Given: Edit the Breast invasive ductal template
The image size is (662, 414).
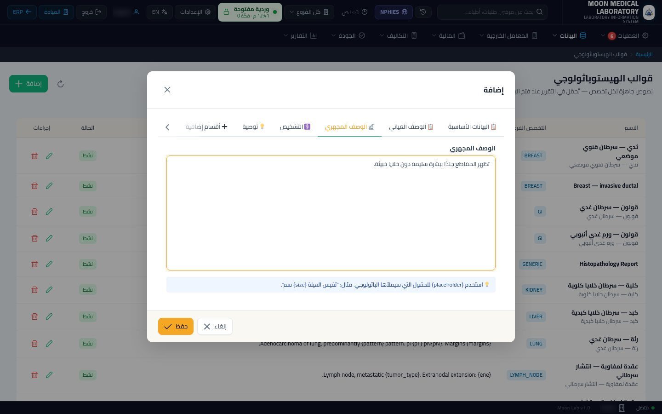Looking at the screenshot, I should (x=49, y=186).
